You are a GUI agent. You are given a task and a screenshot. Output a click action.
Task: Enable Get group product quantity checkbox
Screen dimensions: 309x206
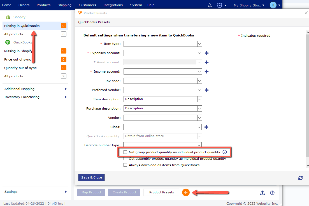pos(125,152)
